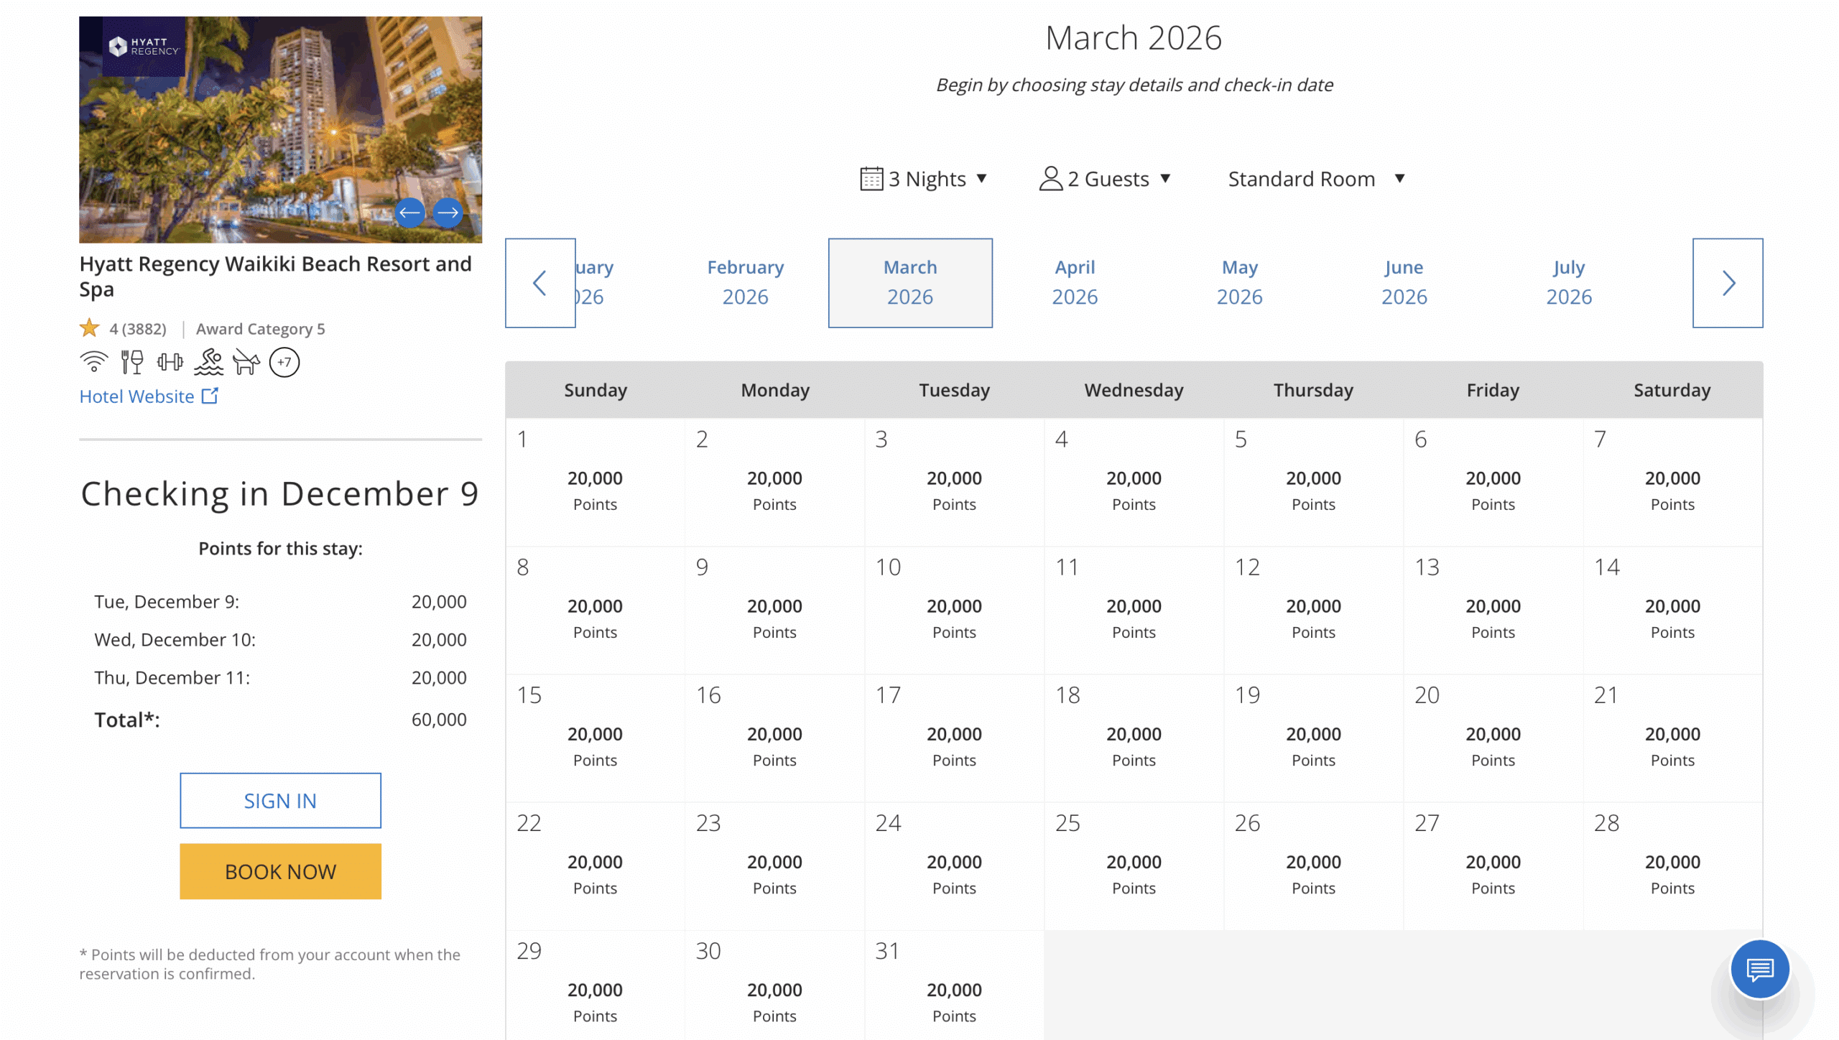Viewport: 1839px width, 1040px height.
Task: Select March 31 as check-in date
Action: coord(954,985)
